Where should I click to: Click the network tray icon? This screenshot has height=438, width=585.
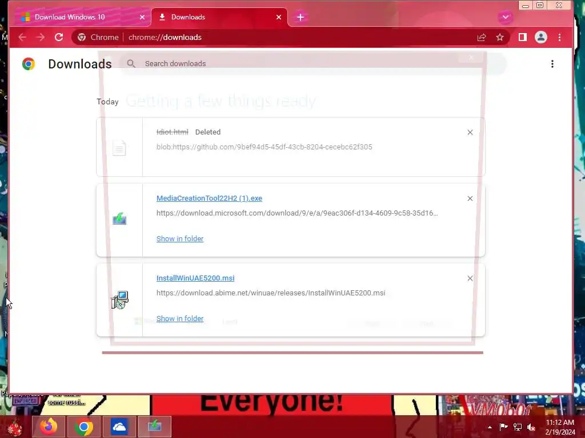click(x=518, y=427)
